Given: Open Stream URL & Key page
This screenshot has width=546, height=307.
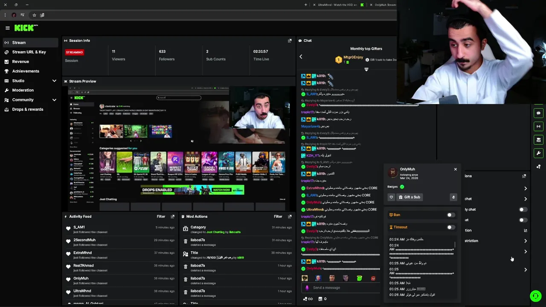Looking at the screenshot, I should coord(30,52).
